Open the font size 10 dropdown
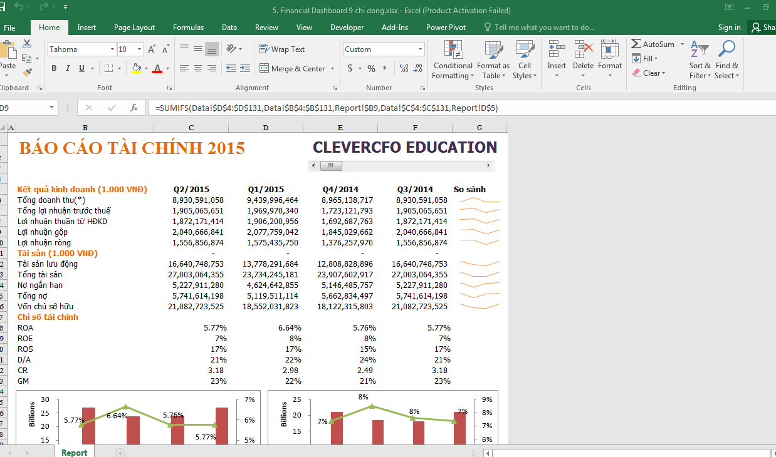This screenshot has height=457, width=776. tap(139, 49)
